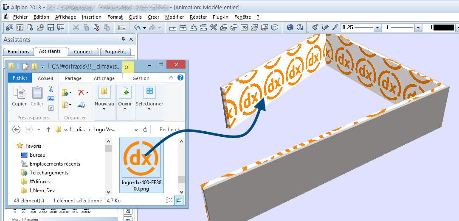This screenshot has width=459, height=221.
Task: Click the Up one level arrow in Explorer
Action: 48,129
